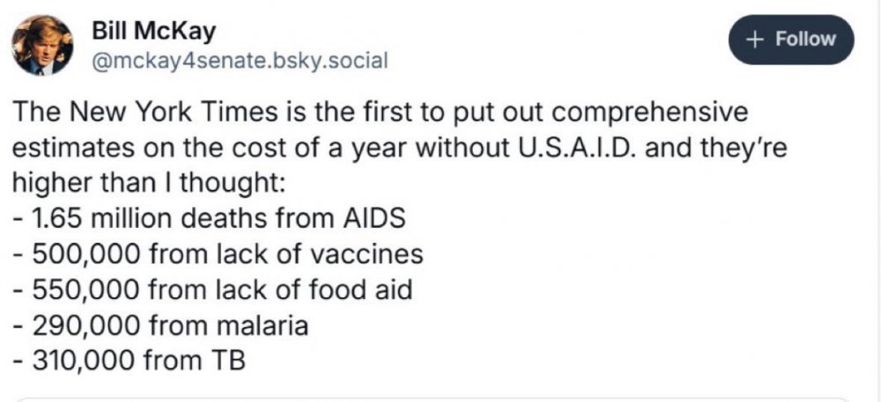Click the @mckay4senate.bsky.social handle

pyautogui.click(x=240, y=62)
